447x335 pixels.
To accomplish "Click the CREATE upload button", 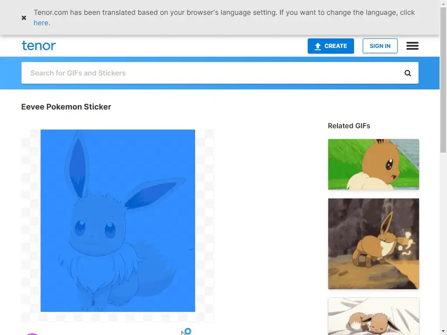I will click(x=331, y=46).
